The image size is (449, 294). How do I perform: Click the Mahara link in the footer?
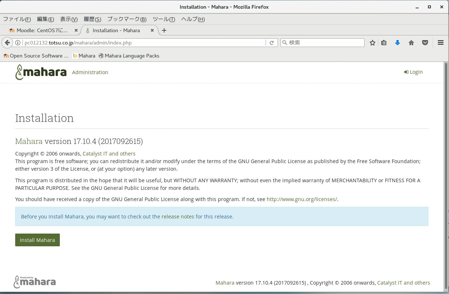(x=225, y=283)
